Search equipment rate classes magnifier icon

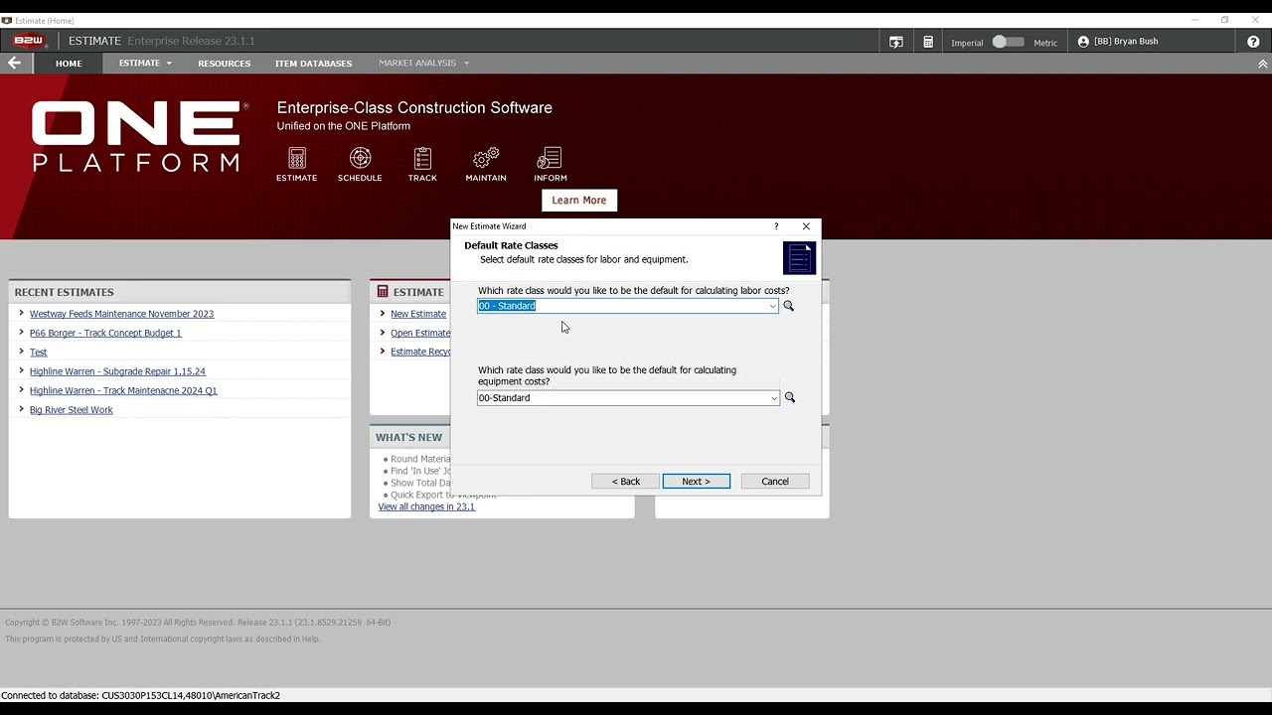pos(790,397)
